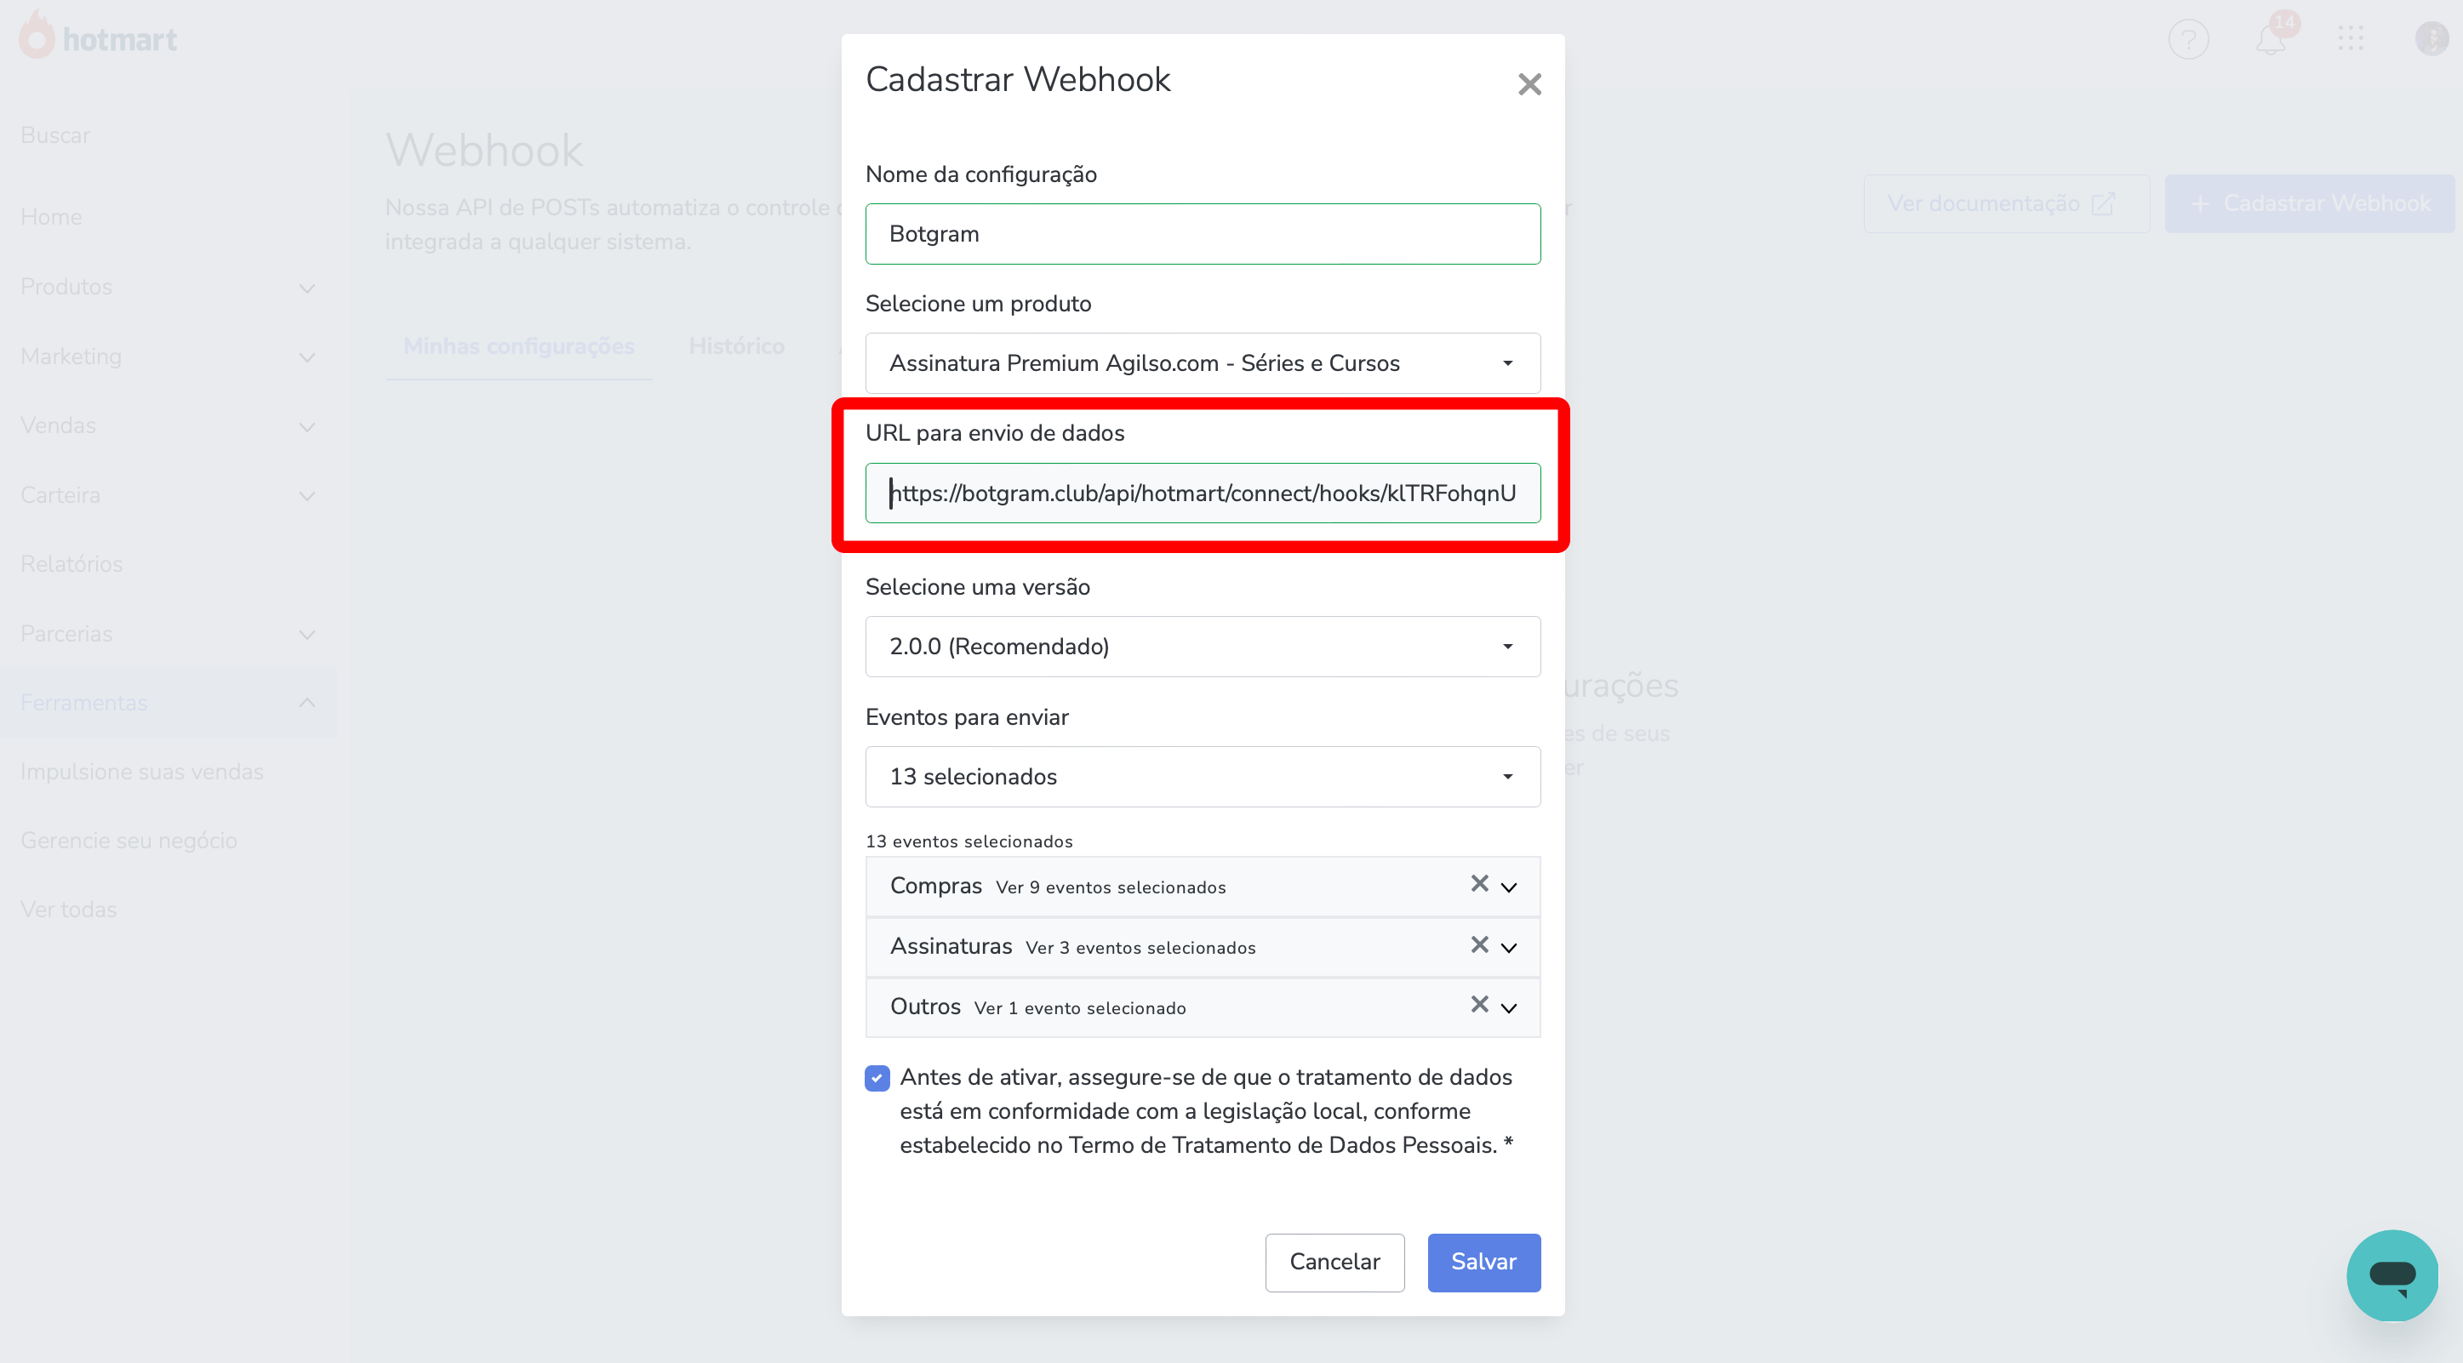Click the plus icon on Cadastrar Webhook
2463x1363 pixels.
(2201, 202)
